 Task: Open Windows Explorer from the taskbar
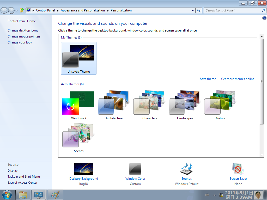(23, 195)
